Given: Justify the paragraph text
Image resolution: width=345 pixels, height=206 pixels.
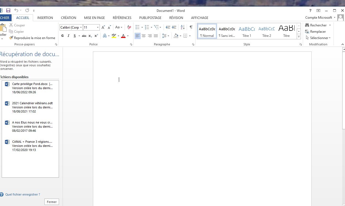Looking at the screenshot, I should coord(156,36).
